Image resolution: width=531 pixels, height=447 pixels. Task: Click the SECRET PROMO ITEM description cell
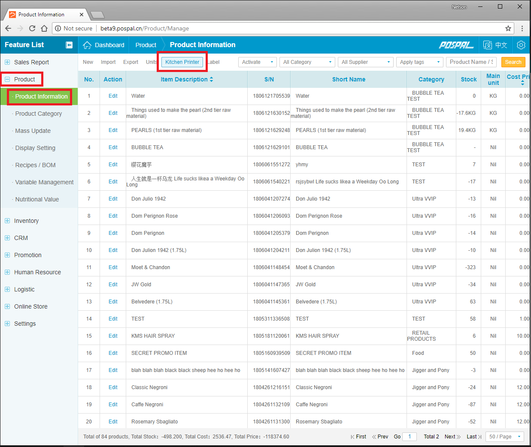187,353
